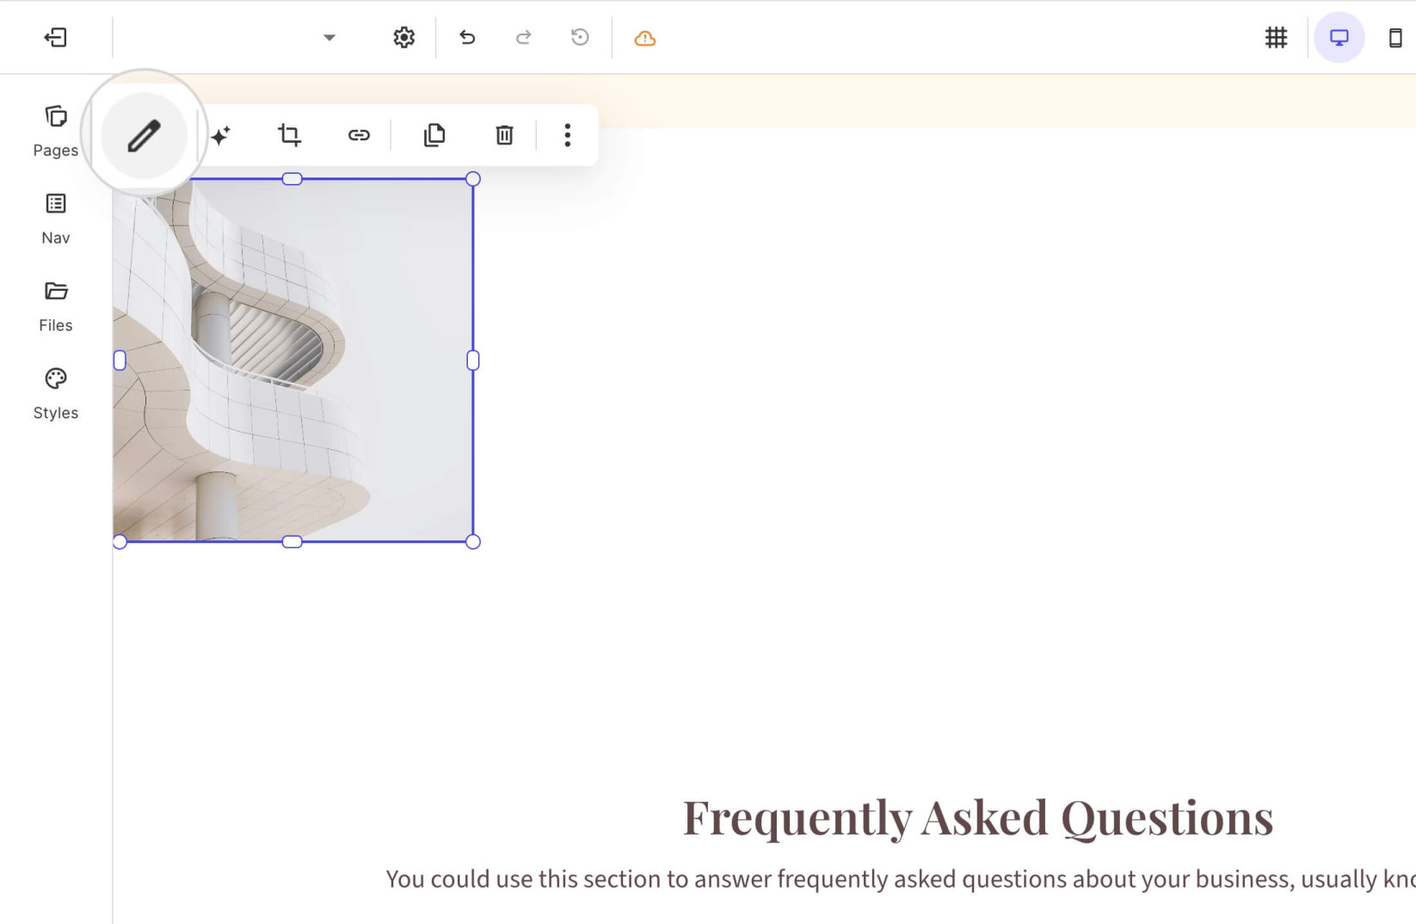Click the exit editor icon
Screen dimensions: 1416x924
[56, 38]
